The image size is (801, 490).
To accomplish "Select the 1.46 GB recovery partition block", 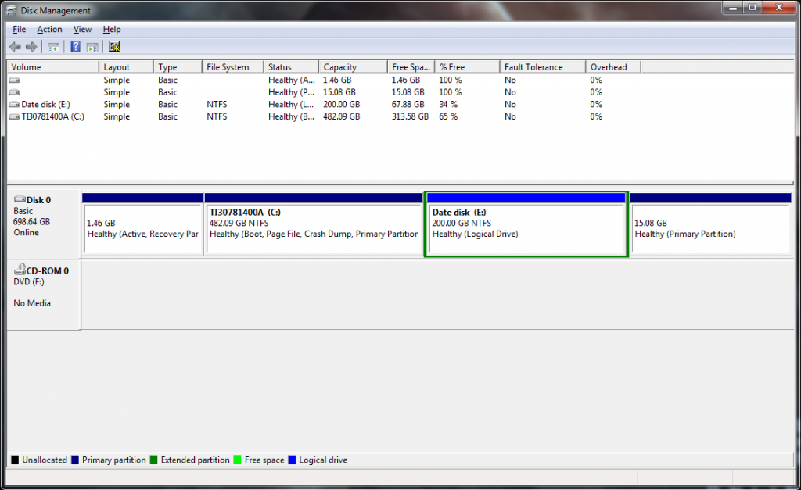I will point(142,228).
